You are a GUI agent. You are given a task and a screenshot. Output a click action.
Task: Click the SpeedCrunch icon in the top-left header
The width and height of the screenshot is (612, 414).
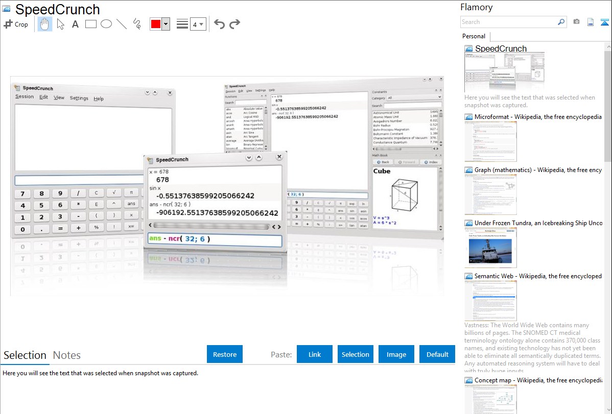(x=7, y=9)
